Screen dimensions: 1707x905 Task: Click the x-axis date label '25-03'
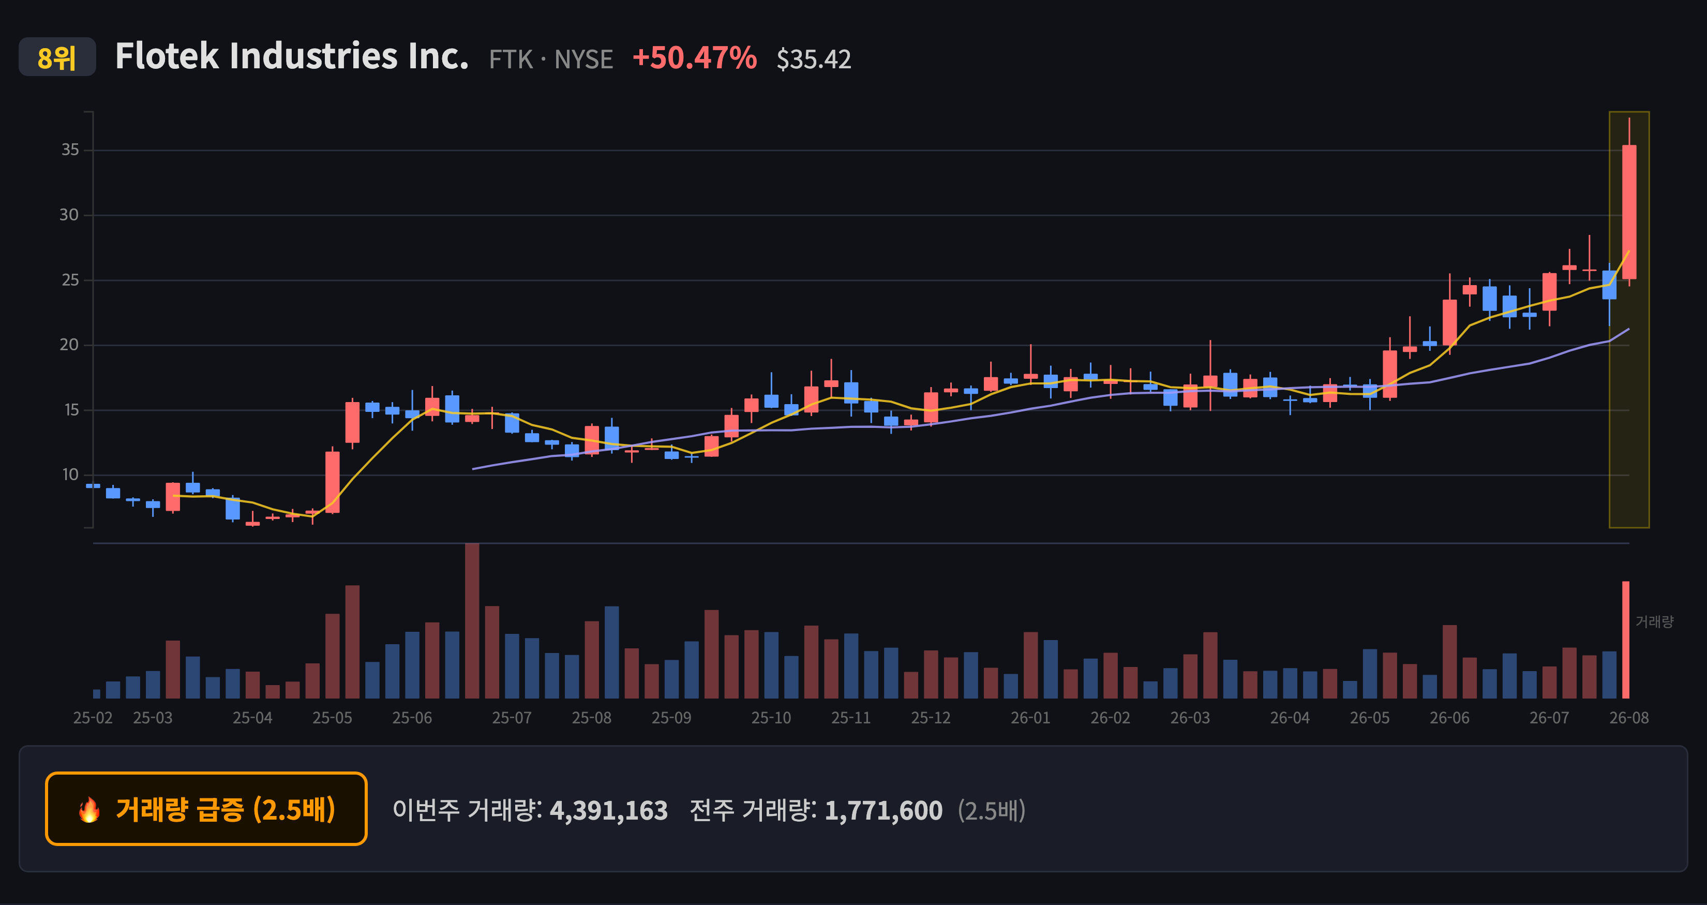coord(153,718)
